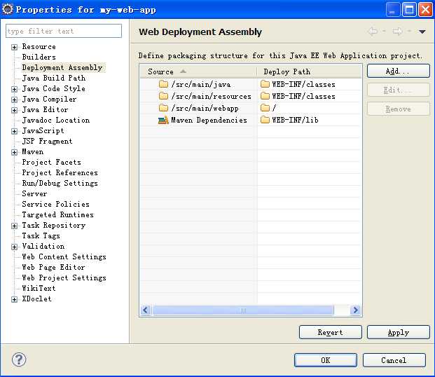
Task: Expand the JavaScript node
Action: (15, 131)
